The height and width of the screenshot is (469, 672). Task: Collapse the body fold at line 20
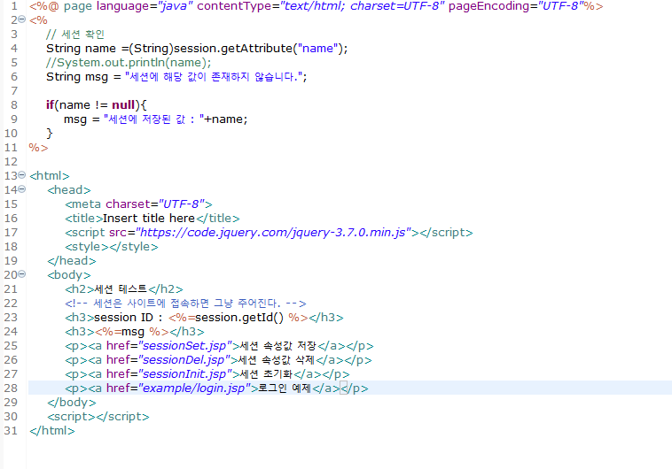(x=22, y=273)
